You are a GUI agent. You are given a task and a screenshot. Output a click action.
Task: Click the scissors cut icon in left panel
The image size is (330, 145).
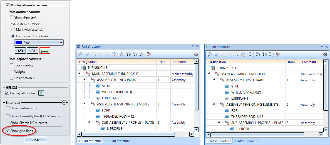click(87, 54)
